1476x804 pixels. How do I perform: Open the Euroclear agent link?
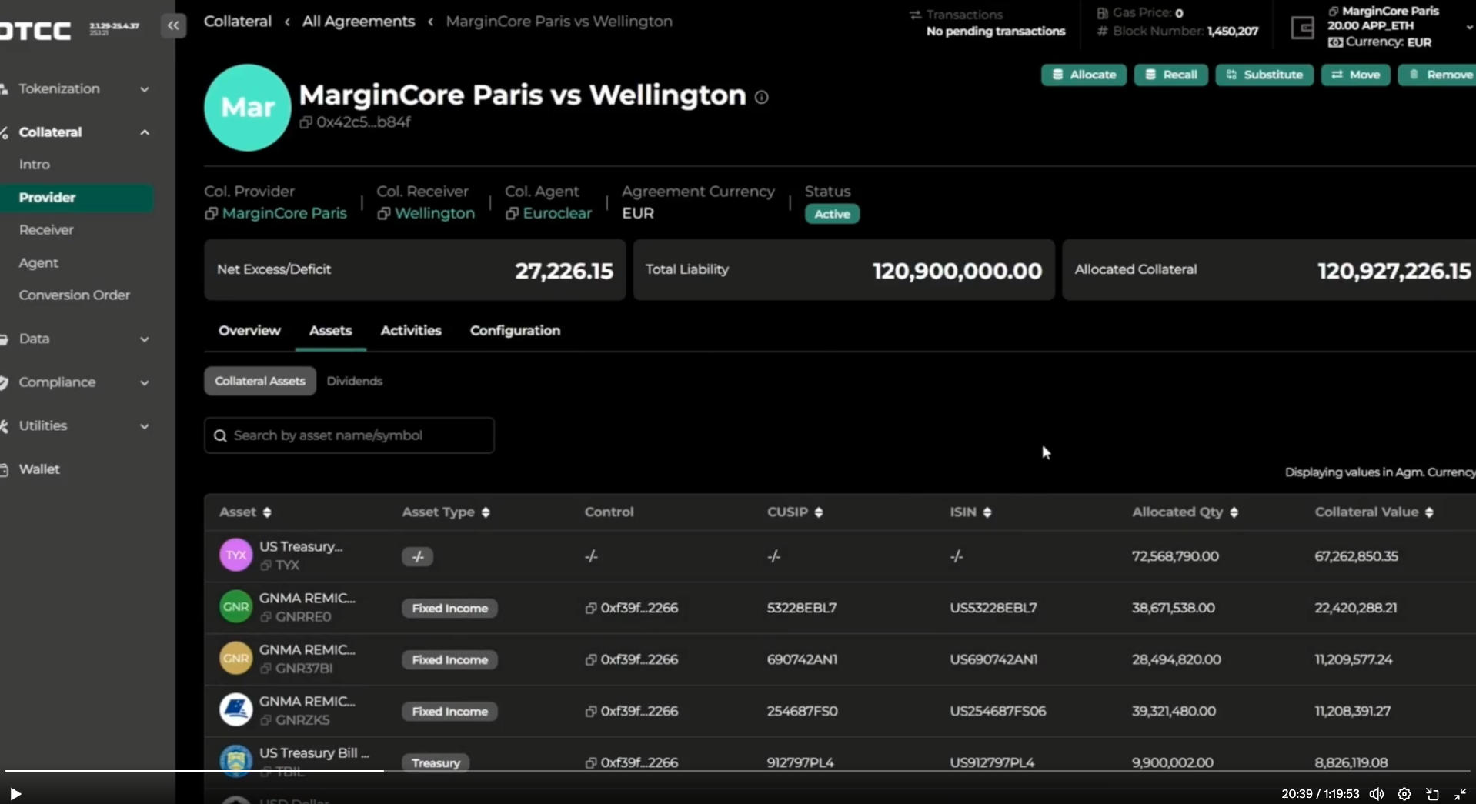tap(557, 214)
